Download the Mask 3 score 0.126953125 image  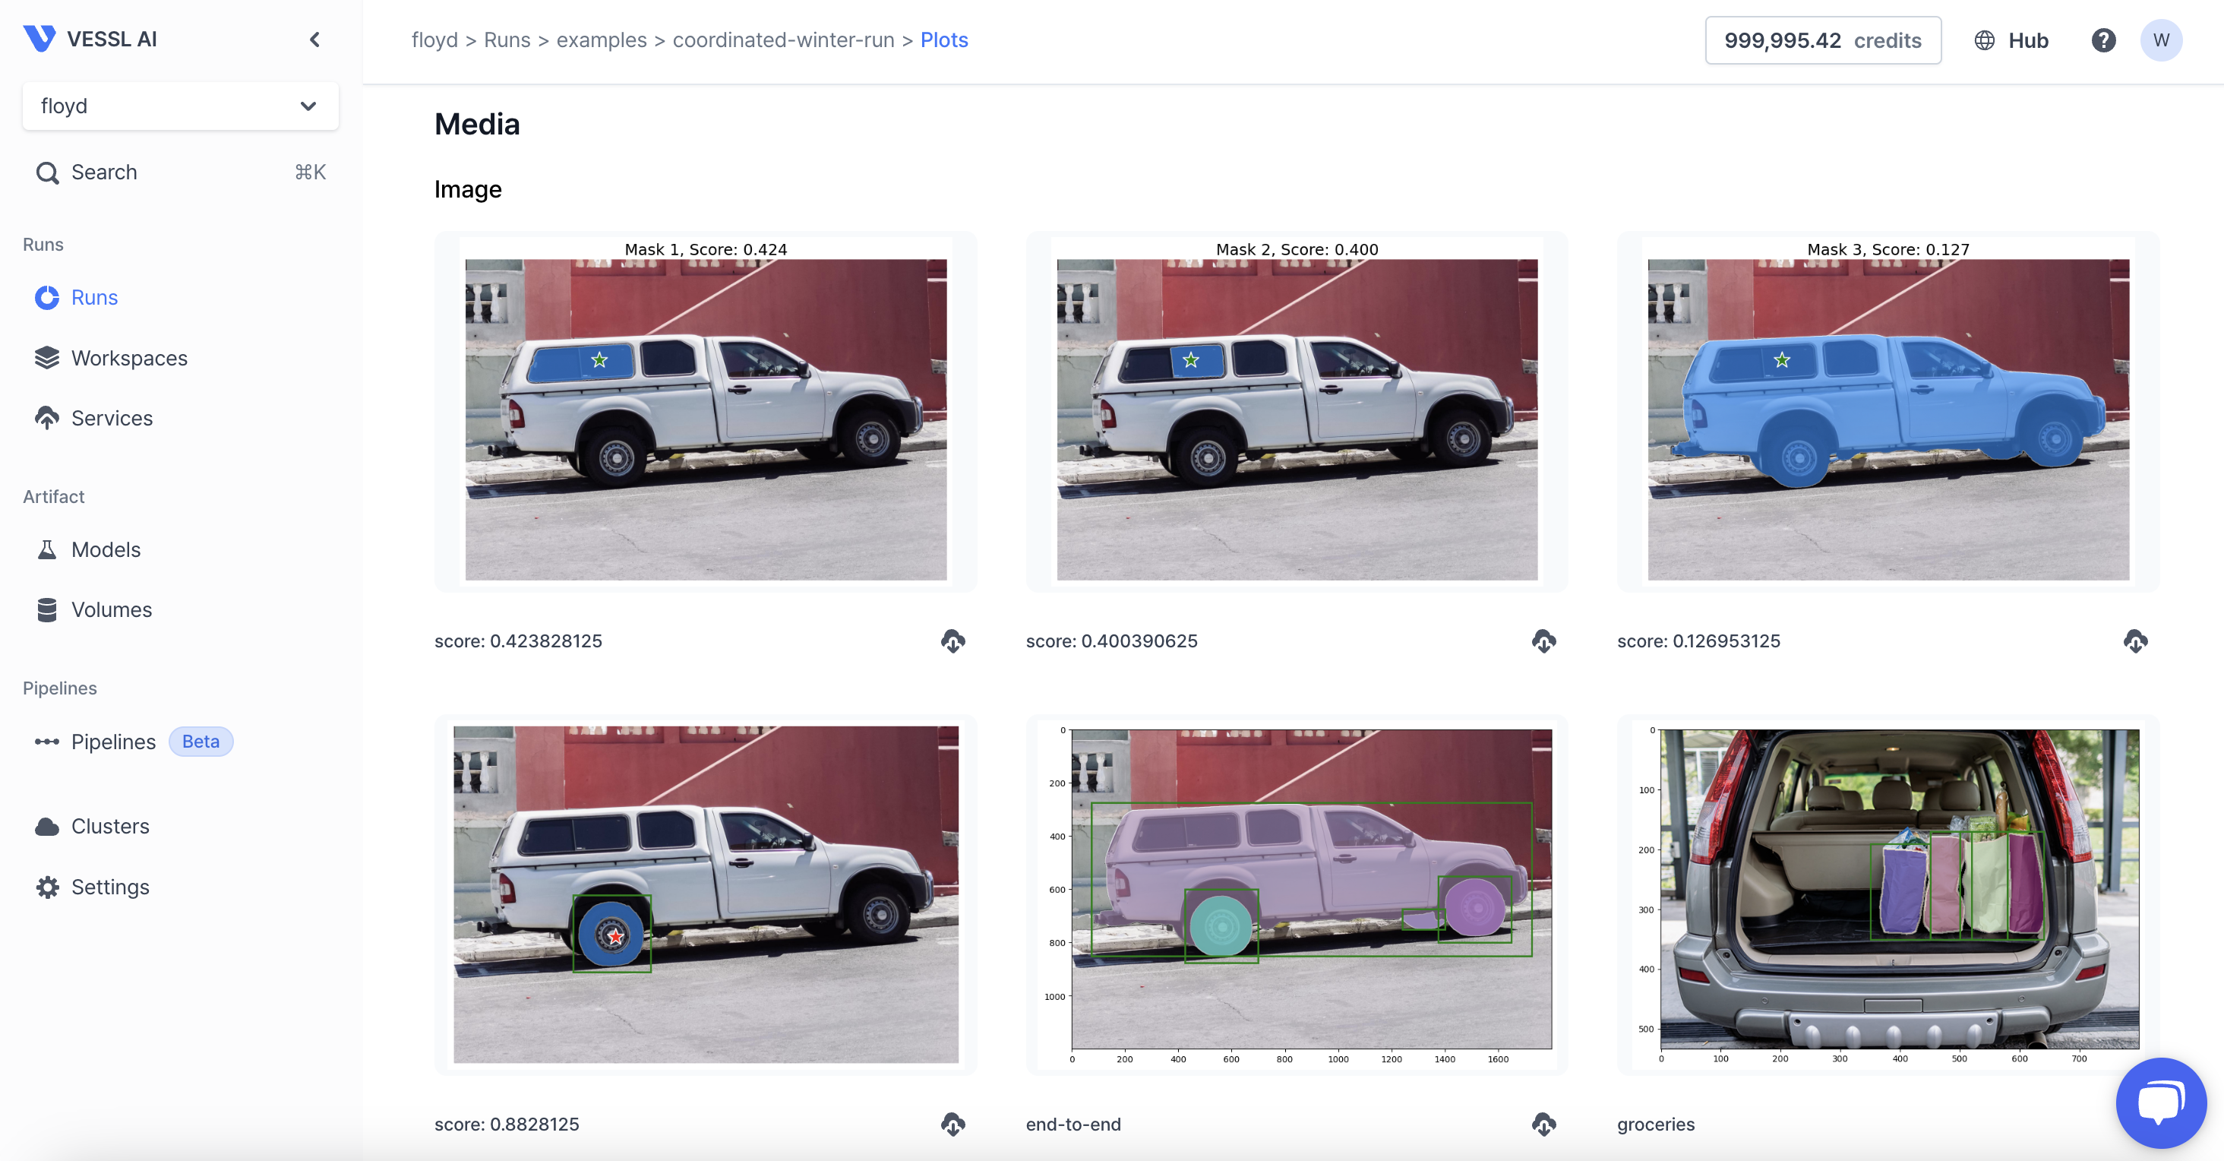(2135, 641)
